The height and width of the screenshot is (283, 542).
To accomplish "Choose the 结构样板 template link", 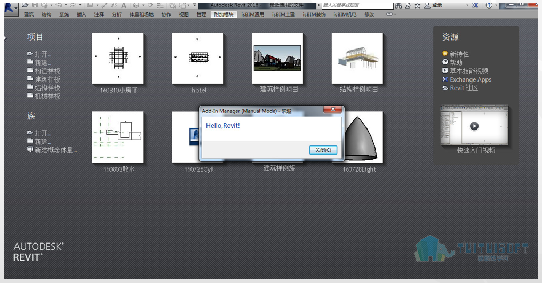I will [x=47, y=87].
